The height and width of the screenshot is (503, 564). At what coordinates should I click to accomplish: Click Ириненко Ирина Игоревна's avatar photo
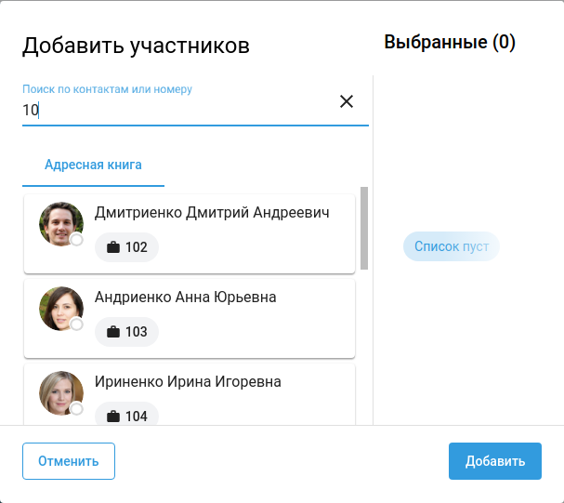pyautogui.click(x=60, y=392)
